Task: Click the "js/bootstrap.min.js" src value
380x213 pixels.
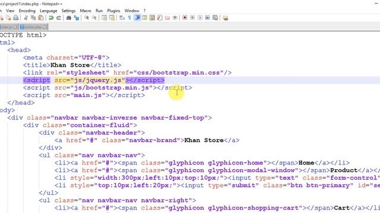Action: [112, 88]
